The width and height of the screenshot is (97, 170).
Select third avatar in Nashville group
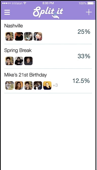click(x=28, y=37)
